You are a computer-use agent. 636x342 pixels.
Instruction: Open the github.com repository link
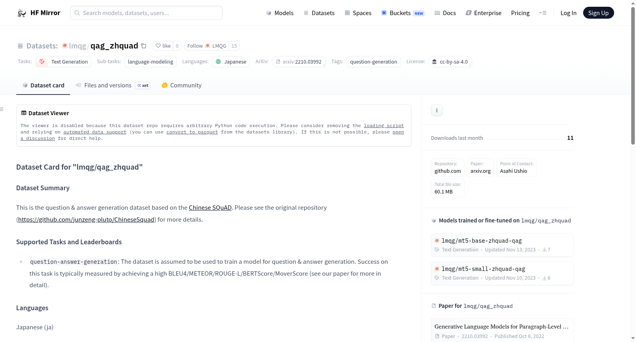click(448, 168)
